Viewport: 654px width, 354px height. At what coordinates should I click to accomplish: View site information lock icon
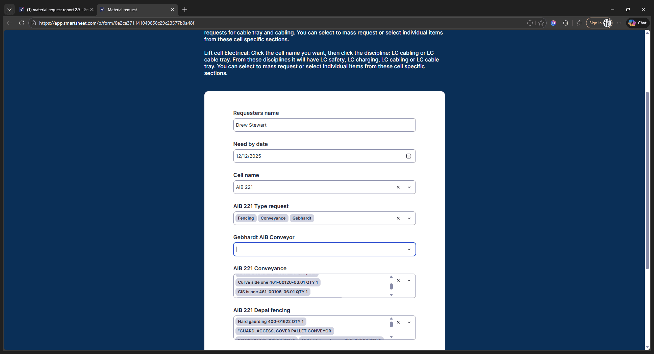[x=34, y=23]
